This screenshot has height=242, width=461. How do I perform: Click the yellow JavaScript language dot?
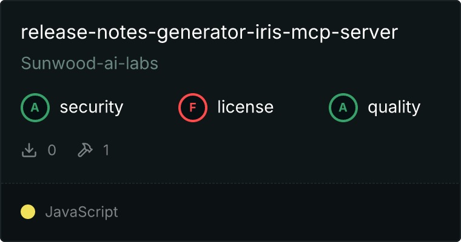(28, 212)
